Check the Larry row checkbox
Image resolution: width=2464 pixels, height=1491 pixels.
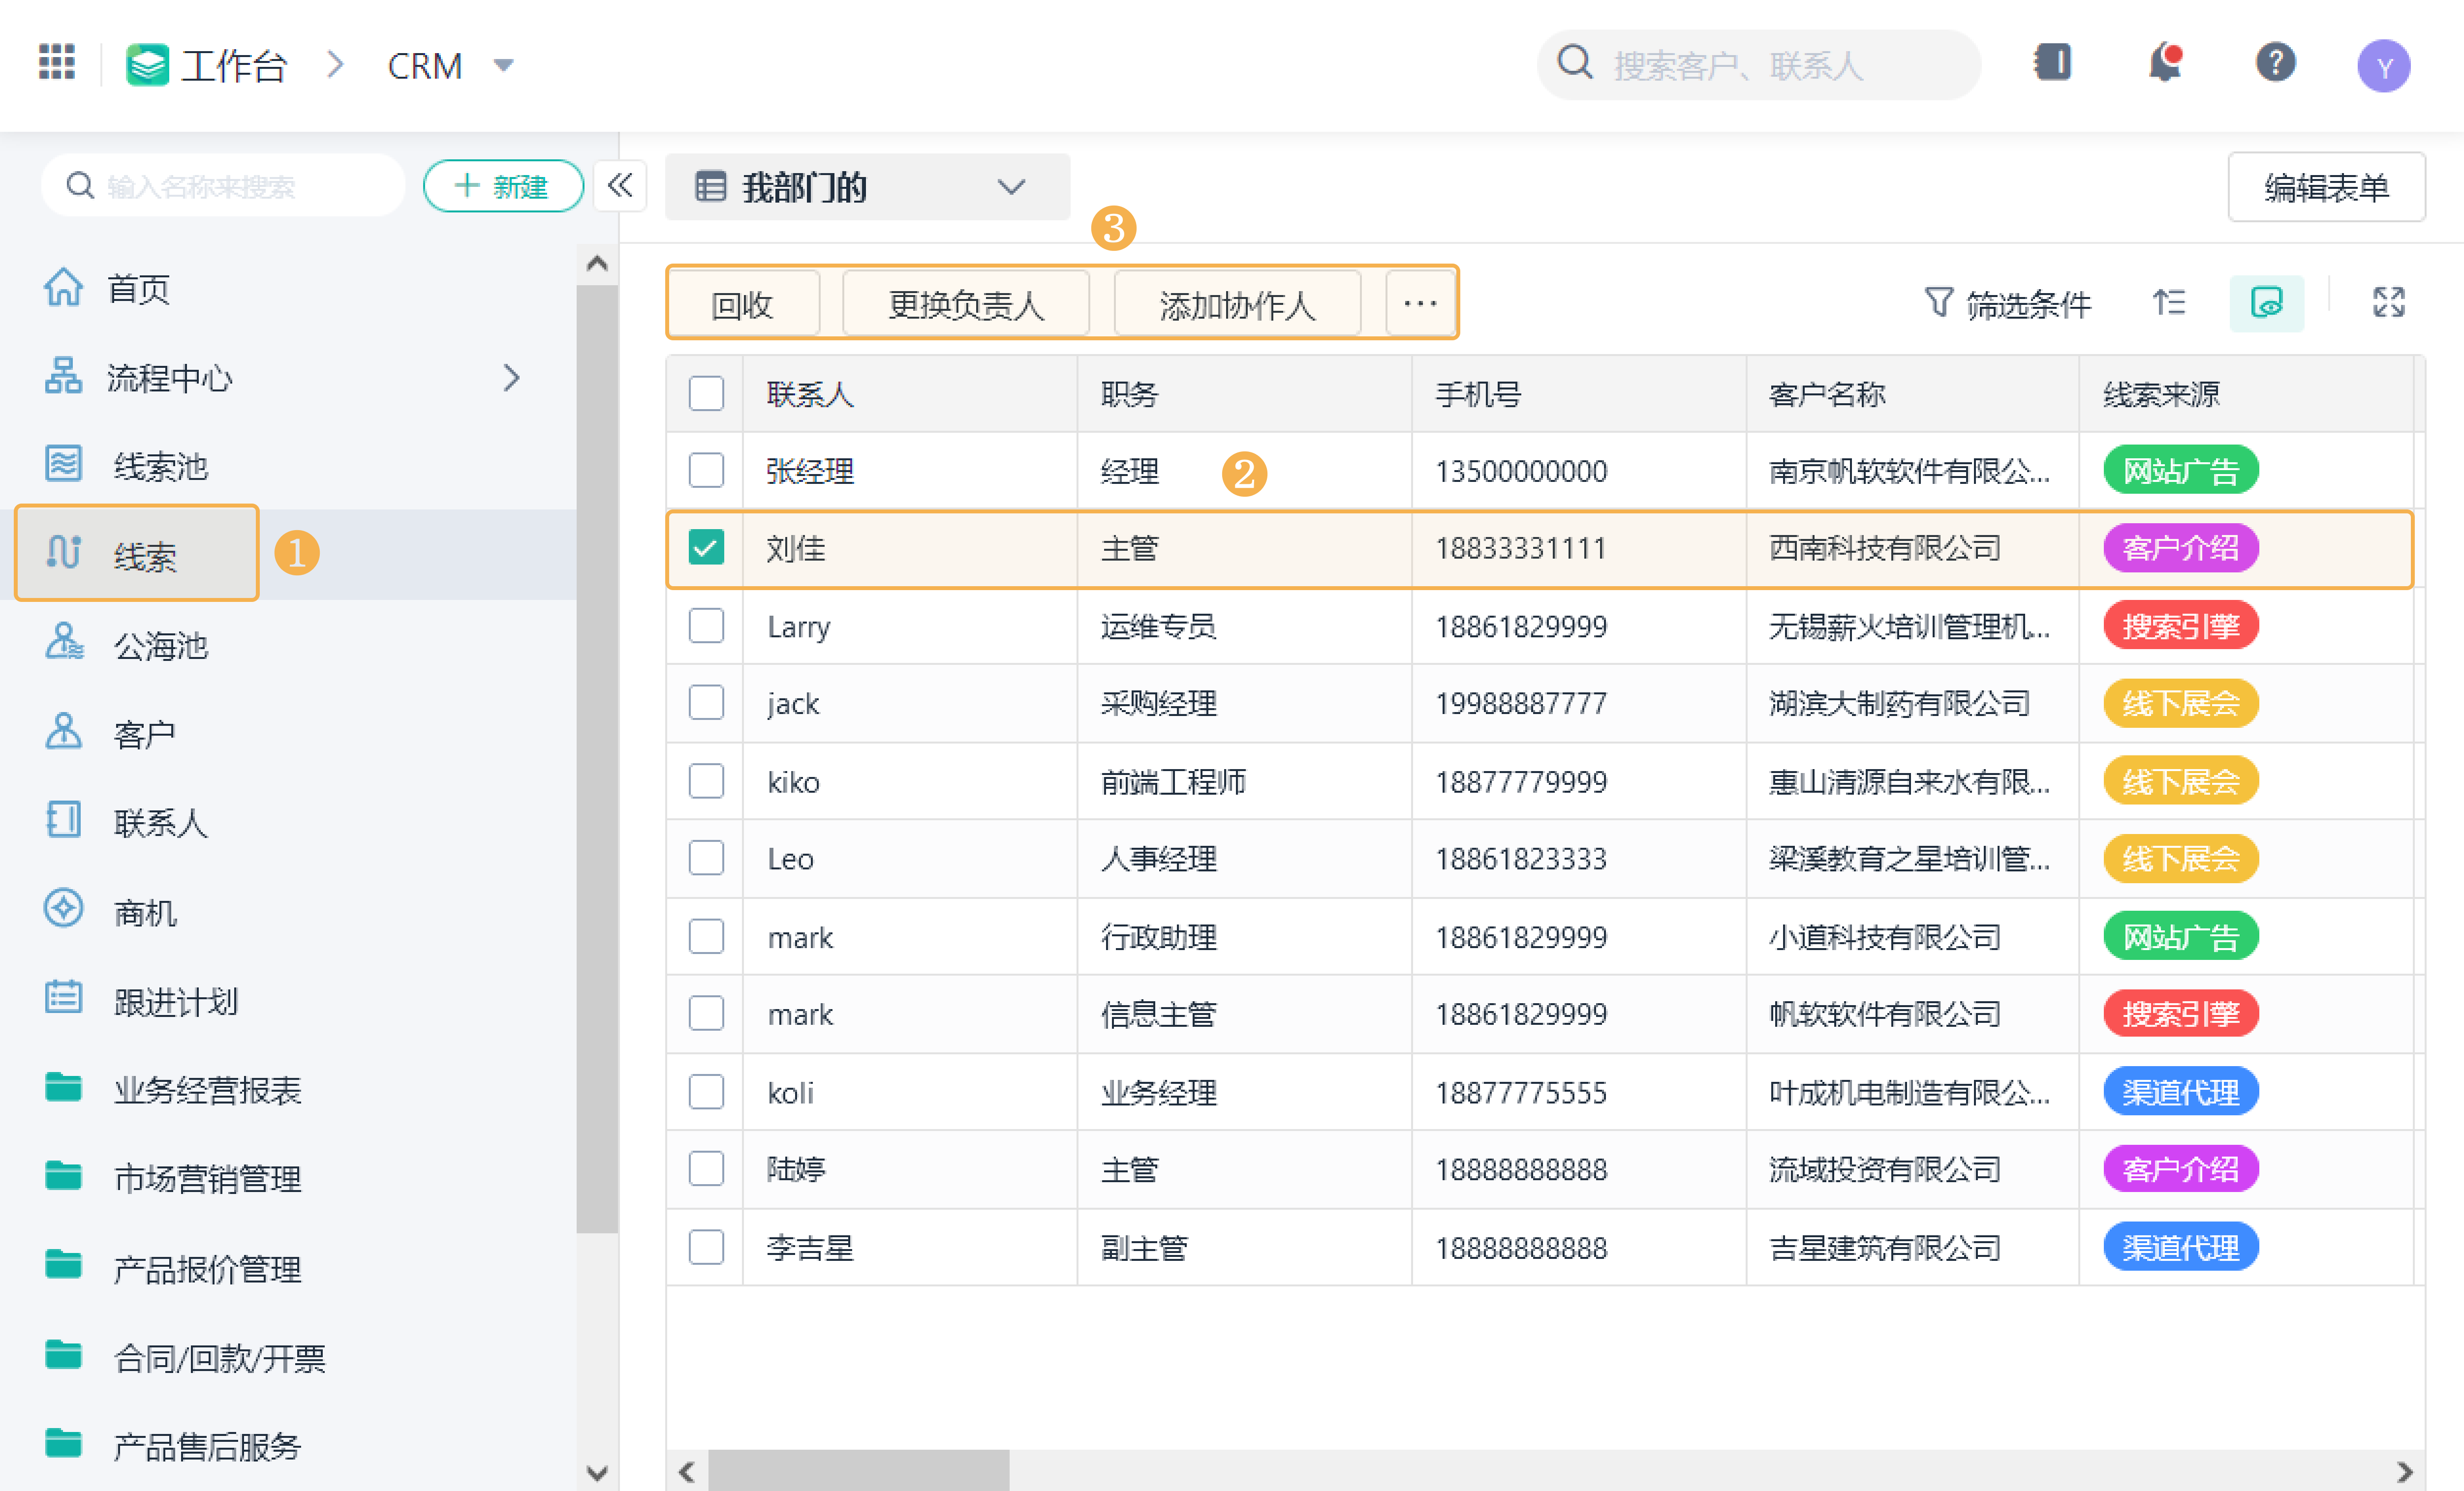pyautogui.click(x=706, y=626)
